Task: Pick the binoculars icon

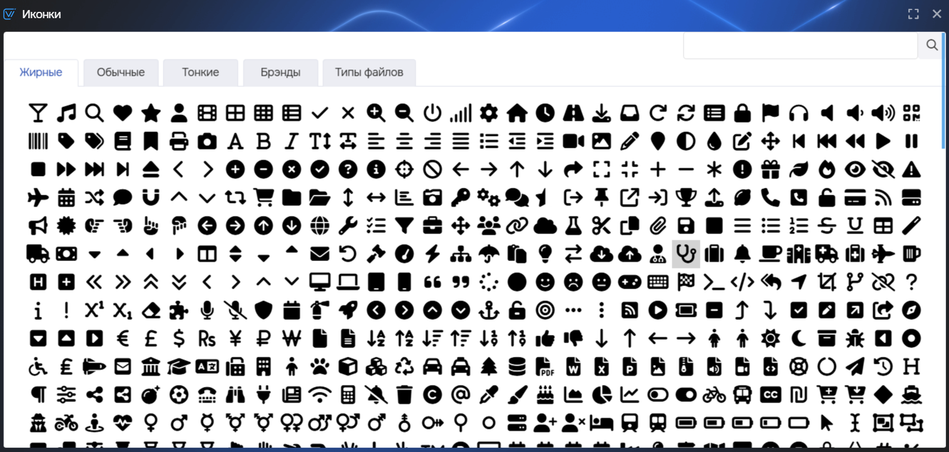Action: tap(235, 395)
